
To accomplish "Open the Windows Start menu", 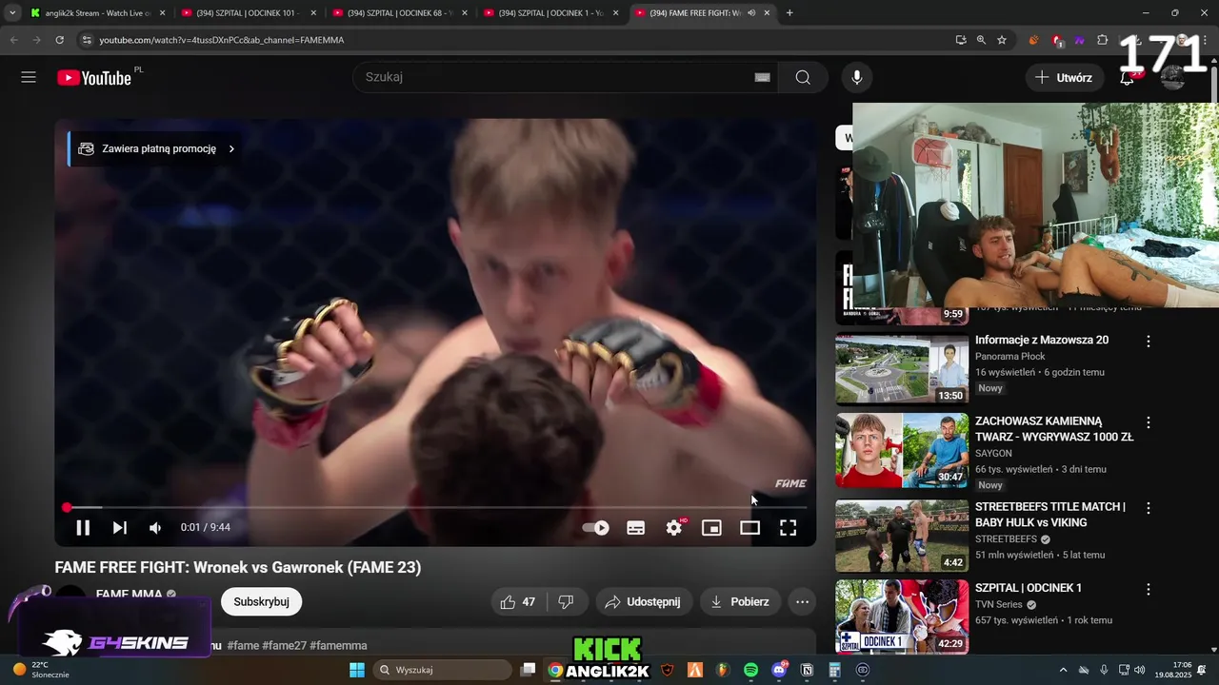I will coord(357,670).
